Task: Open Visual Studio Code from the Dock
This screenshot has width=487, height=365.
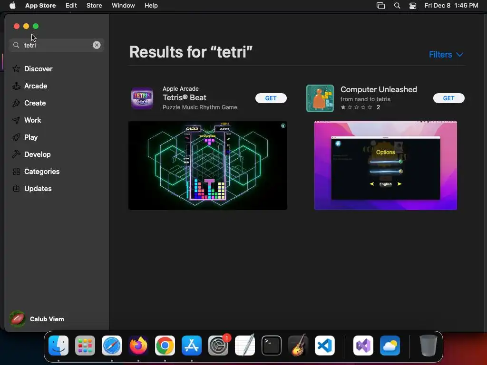Action: click(324, 346)
